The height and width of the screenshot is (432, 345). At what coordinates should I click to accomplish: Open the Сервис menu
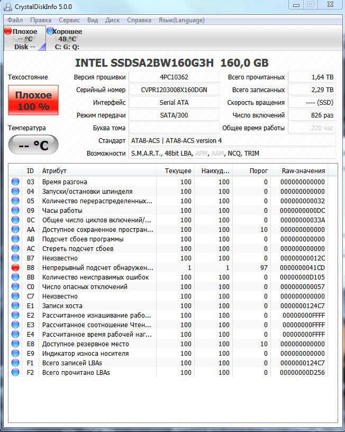[x=69, y=20]
